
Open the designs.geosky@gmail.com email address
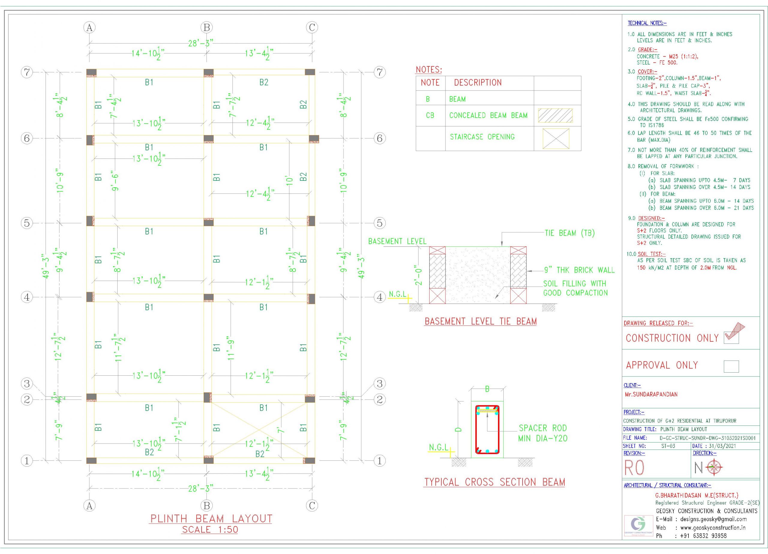coord(713,519)
